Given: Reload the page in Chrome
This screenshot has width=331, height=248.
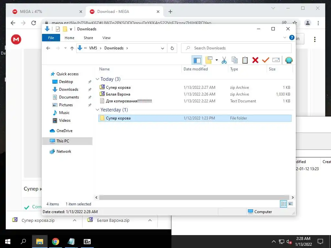Looking at the screenshot, I should pyautogui.click(x=34, y=23).
